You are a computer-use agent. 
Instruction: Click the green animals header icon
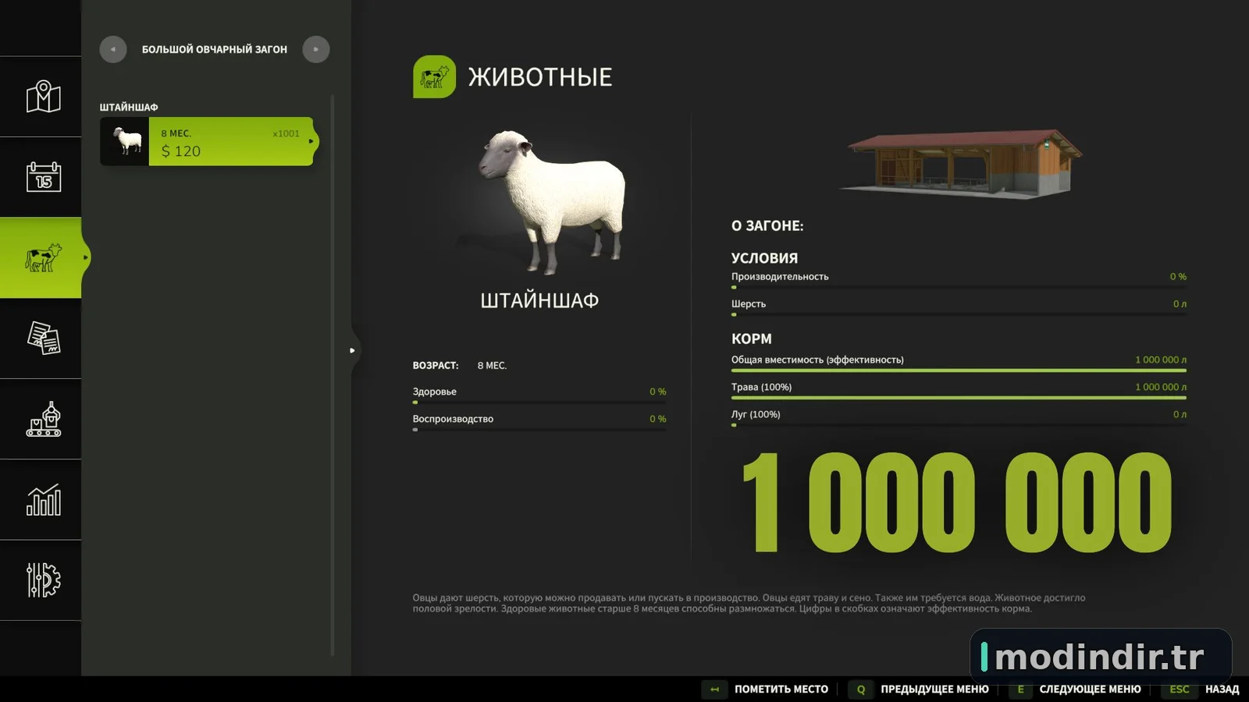coord(434,76)
